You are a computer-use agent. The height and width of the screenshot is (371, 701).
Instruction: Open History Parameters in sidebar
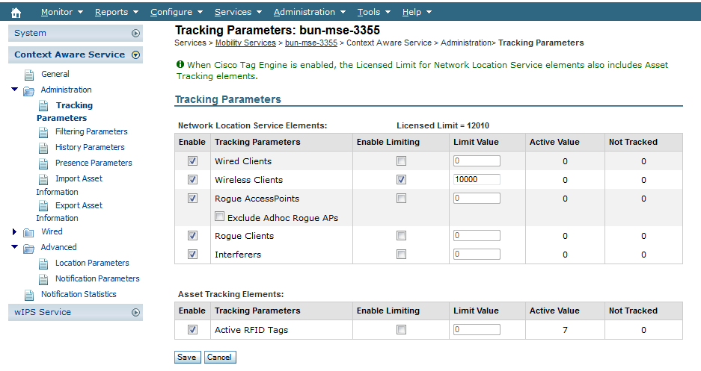[90, 148]
